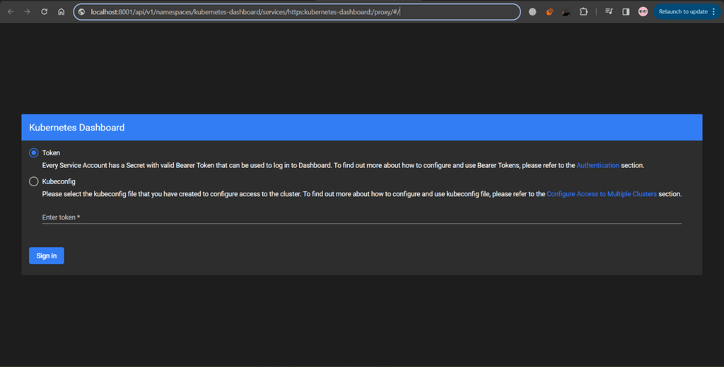Open the Chrome three-dot menu
The image size is (724, 367).
tap(714, 11)
